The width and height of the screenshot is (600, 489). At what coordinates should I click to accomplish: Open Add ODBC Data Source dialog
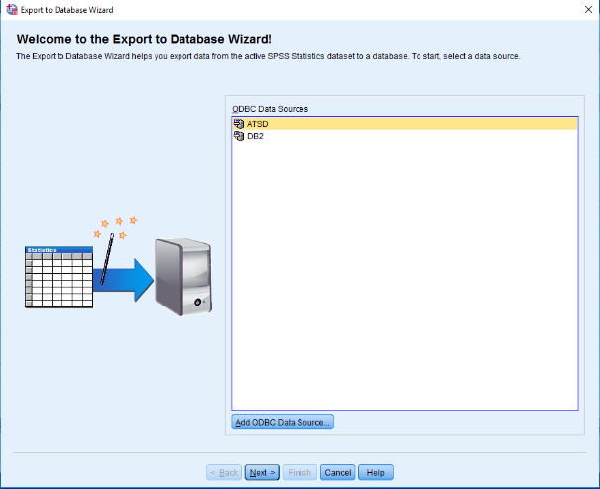coord(283,422)
